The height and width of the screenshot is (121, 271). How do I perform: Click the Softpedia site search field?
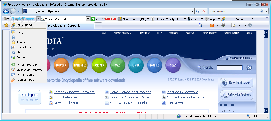click(229, 68)
